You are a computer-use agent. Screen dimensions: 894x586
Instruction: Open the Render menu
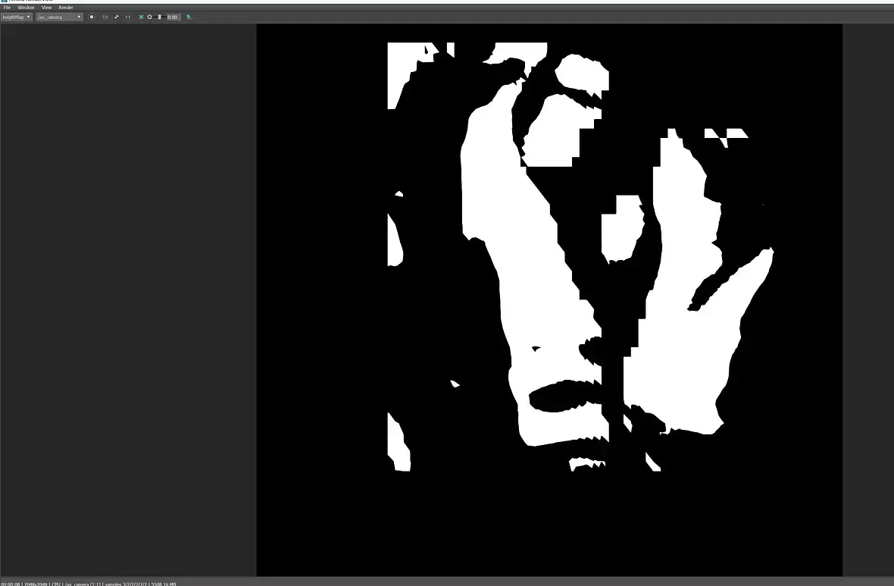(66, 8)
